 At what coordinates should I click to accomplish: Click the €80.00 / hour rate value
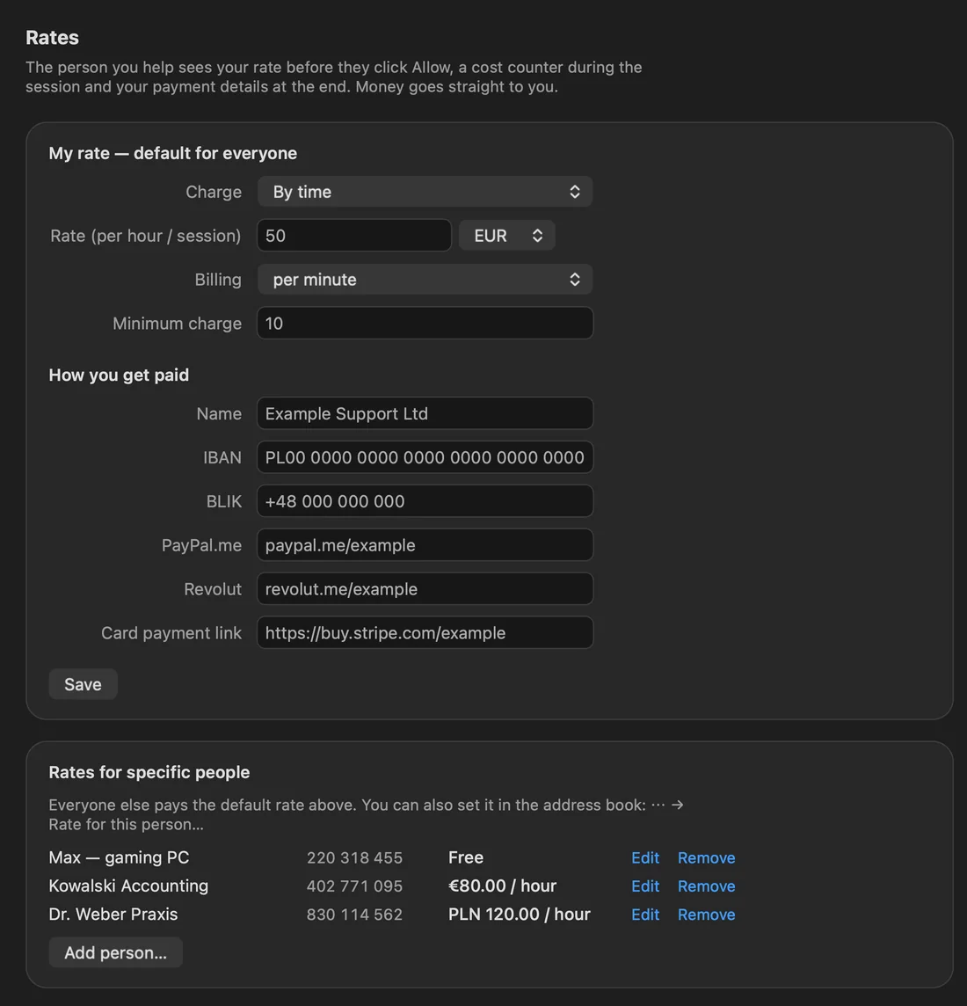click(502, 886)
